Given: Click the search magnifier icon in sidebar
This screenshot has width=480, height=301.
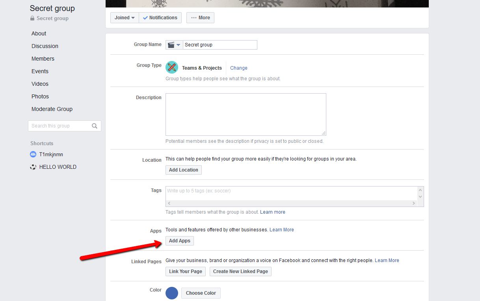Looking at the screenshot, I should coord(95,126).
